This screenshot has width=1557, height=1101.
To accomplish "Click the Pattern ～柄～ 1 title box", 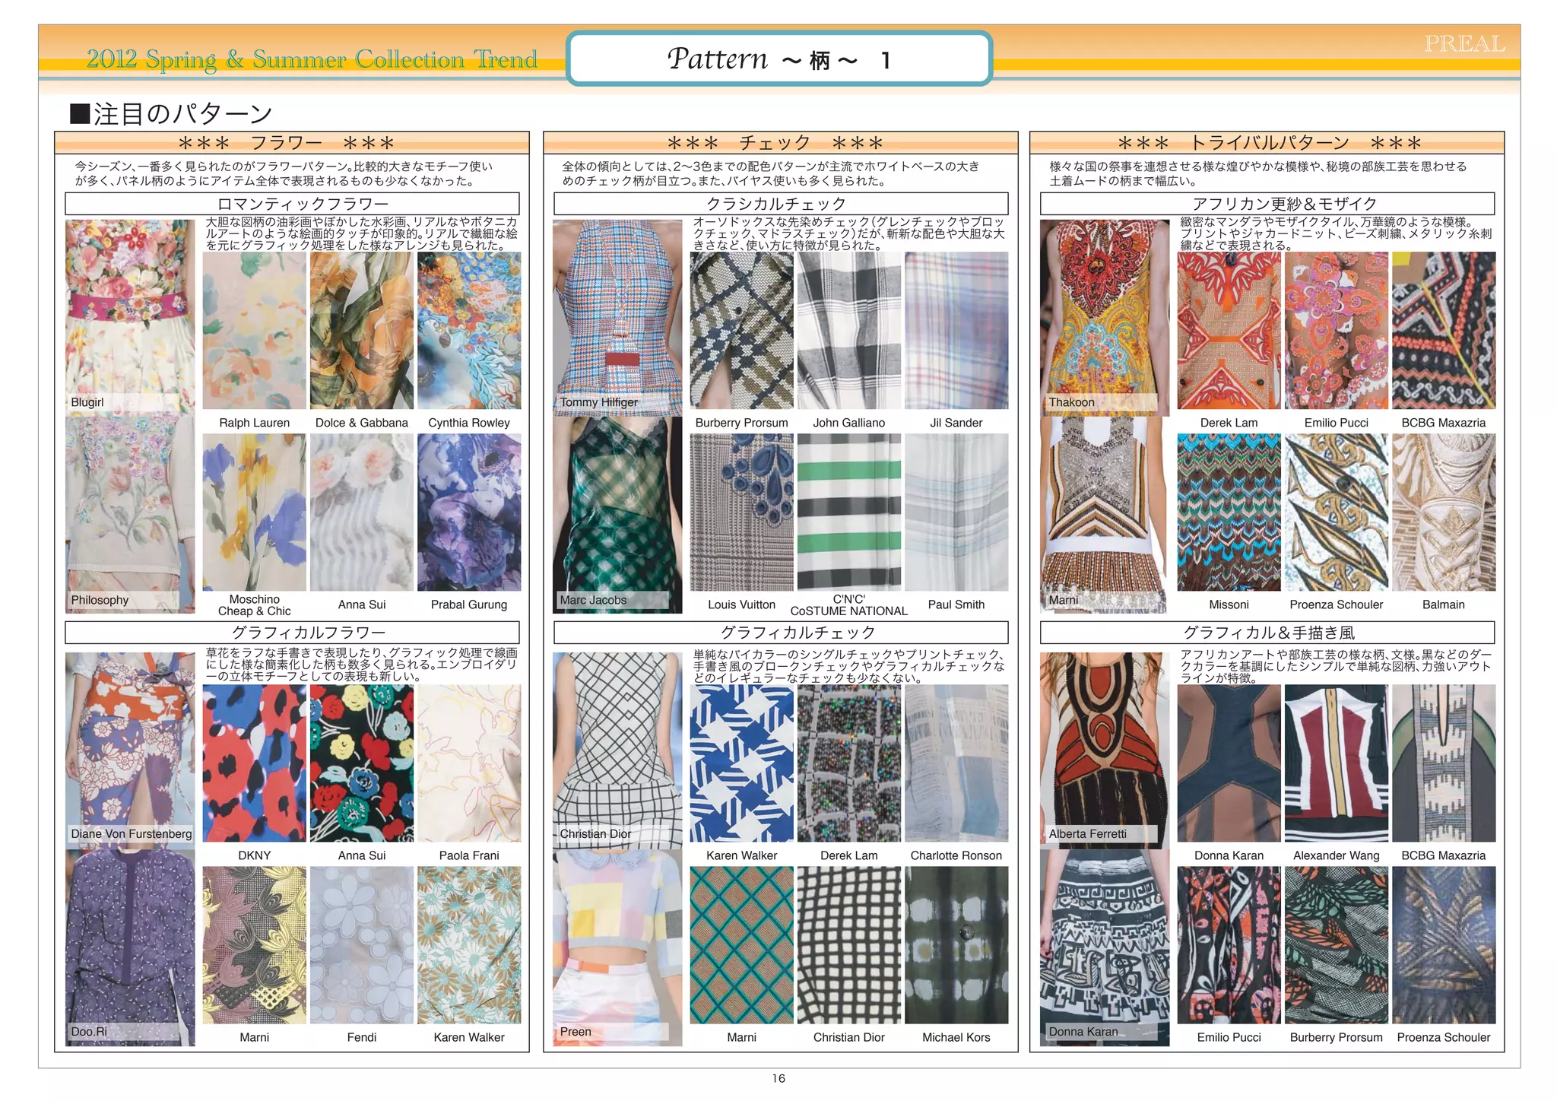I will (x=779, y=59).
